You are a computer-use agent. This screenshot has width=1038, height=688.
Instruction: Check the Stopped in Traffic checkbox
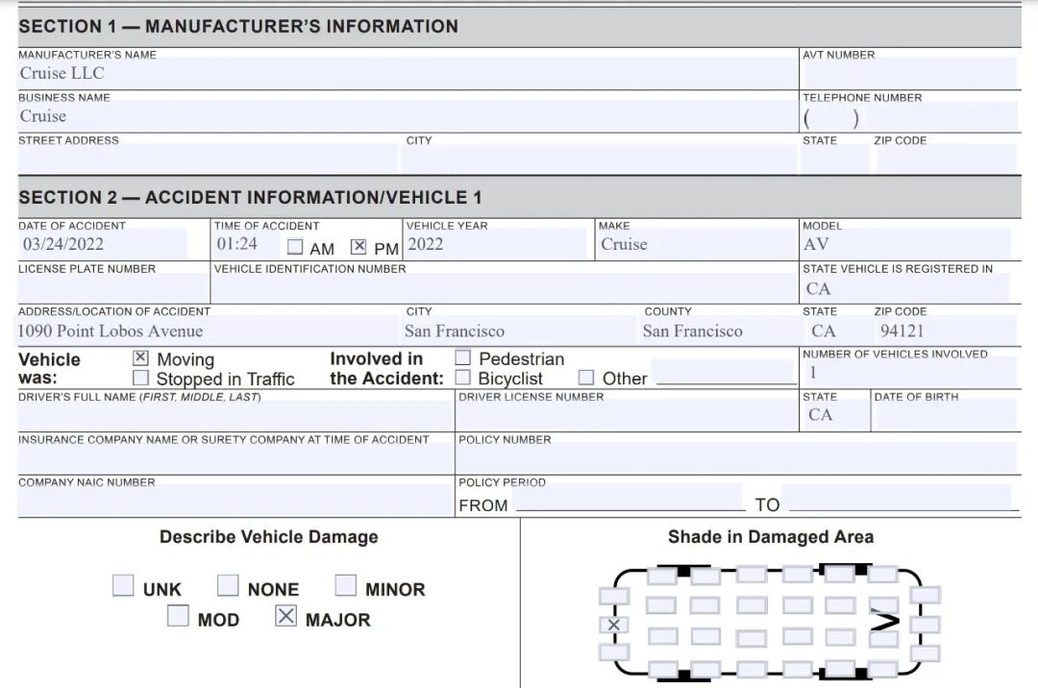pos(140,378)
